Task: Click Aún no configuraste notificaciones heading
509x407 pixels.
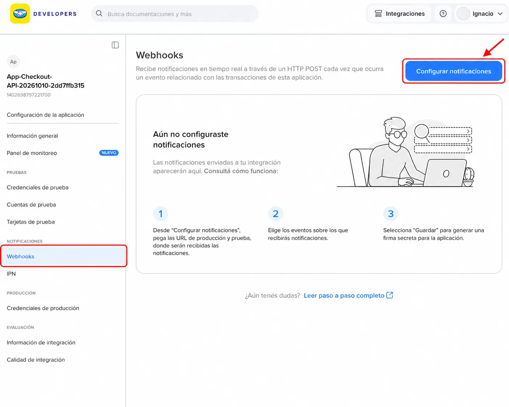Action: [x=191, y=139]
